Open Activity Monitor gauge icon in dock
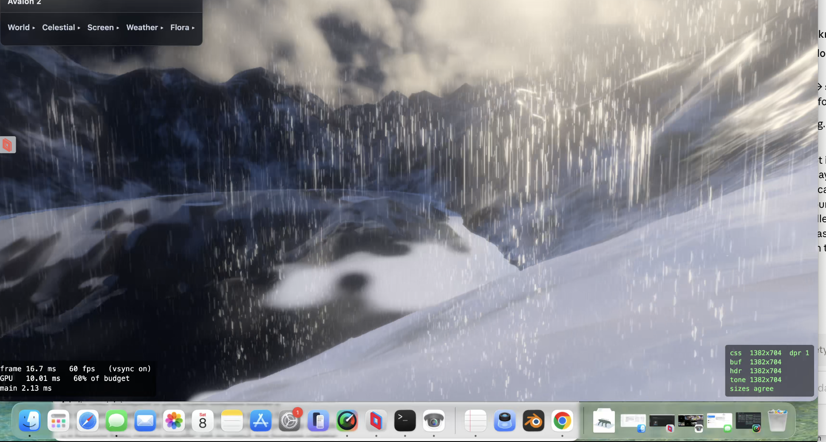826x442 pixels. coord(347,421)
